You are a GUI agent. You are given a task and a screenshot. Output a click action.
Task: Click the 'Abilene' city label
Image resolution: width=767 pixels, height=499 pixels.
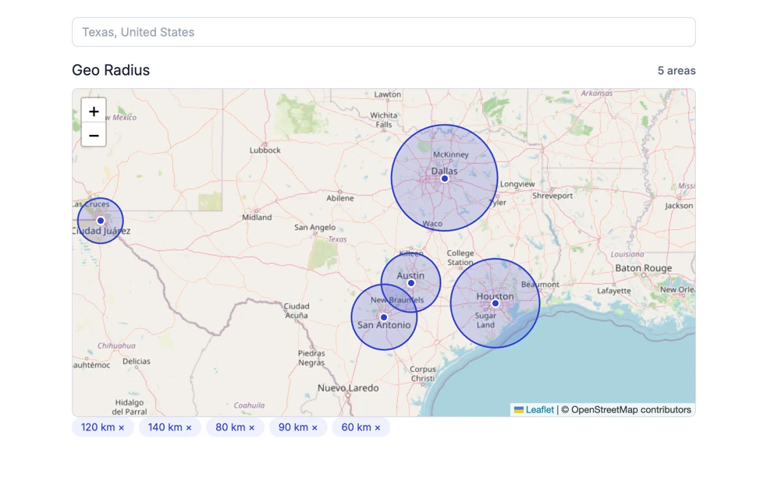[x=340, y=198]
